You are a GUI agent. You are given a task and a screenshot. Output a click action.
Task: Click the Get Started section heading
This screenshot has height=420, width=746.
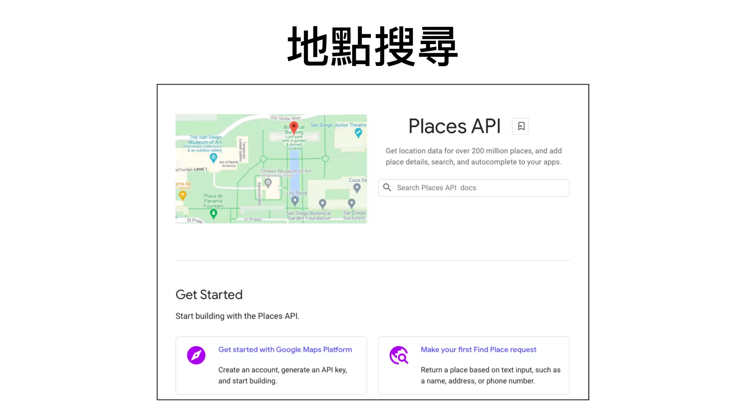tap(209, 295)
